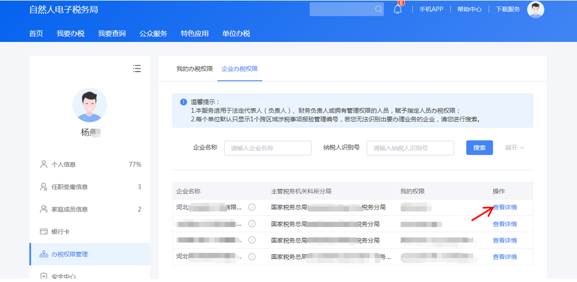
Task: Click info icon in last company row
Action: click(x=251, y=257)
